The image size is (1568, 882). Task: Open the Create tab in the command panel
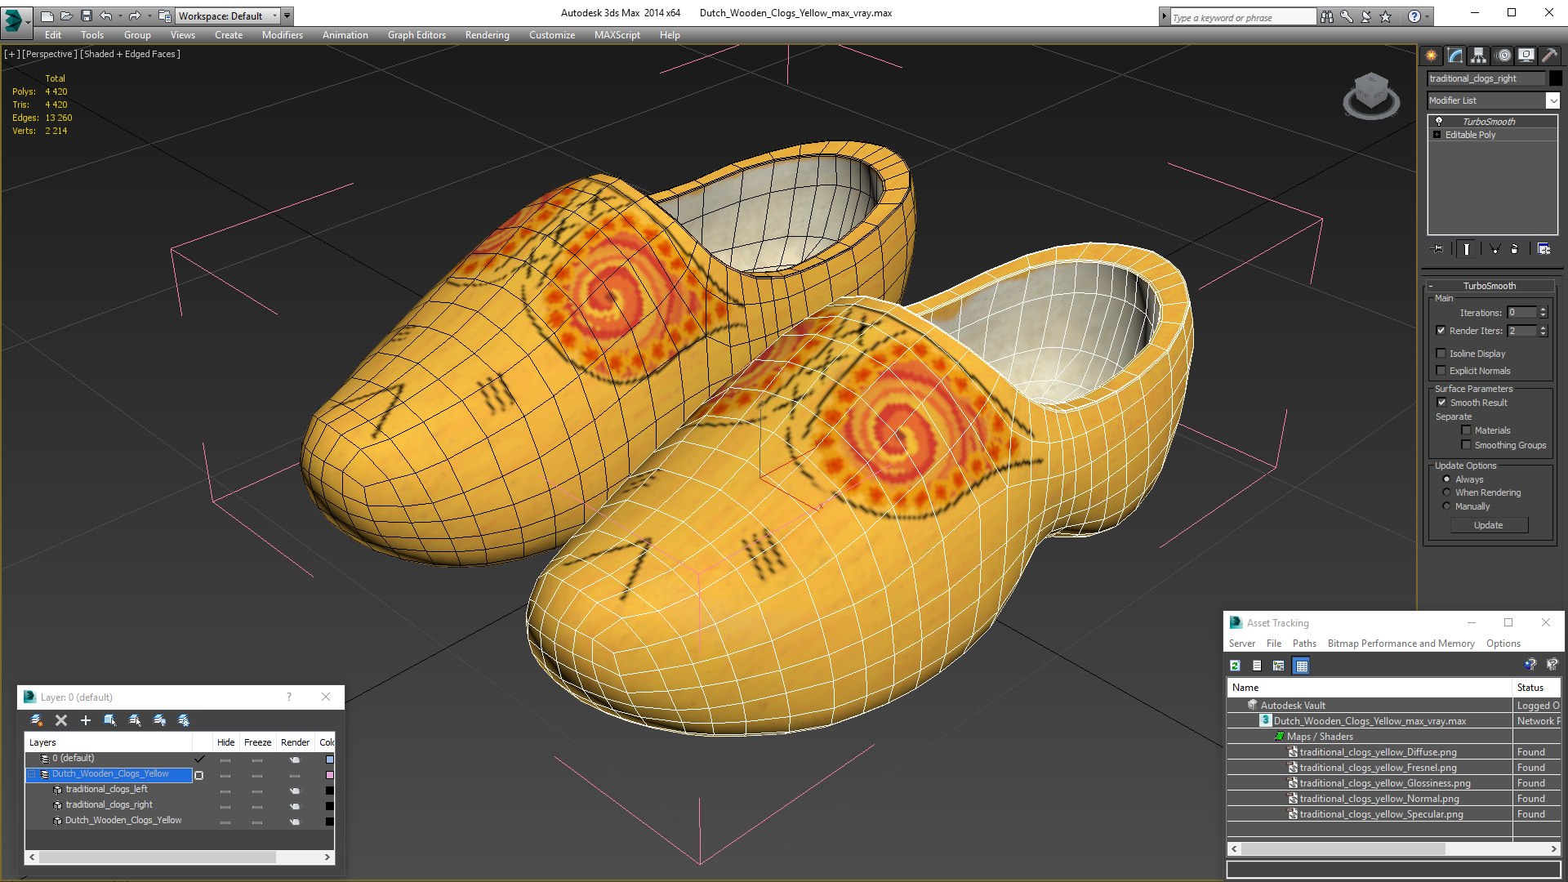point(1432,56)
